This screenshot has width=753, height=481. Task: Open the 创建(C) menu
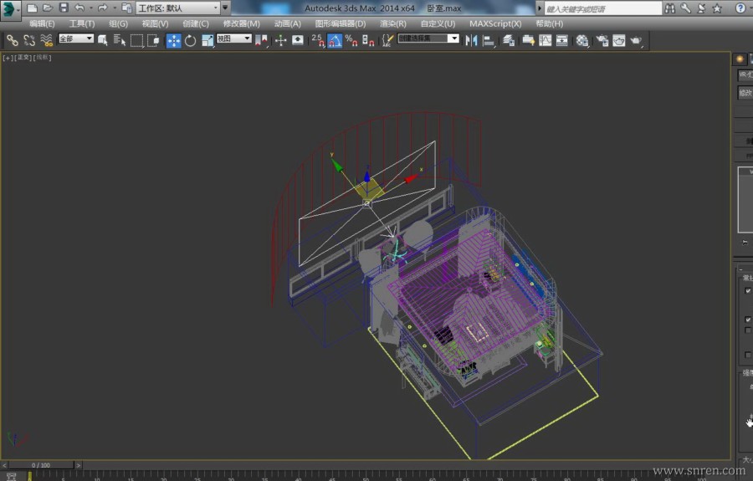[196, 23]
